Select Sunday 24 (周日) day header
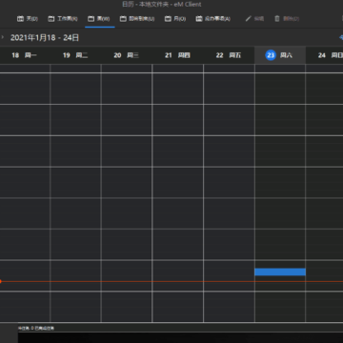The height and width of the screenshot is (343, 343). pos(324,55)
